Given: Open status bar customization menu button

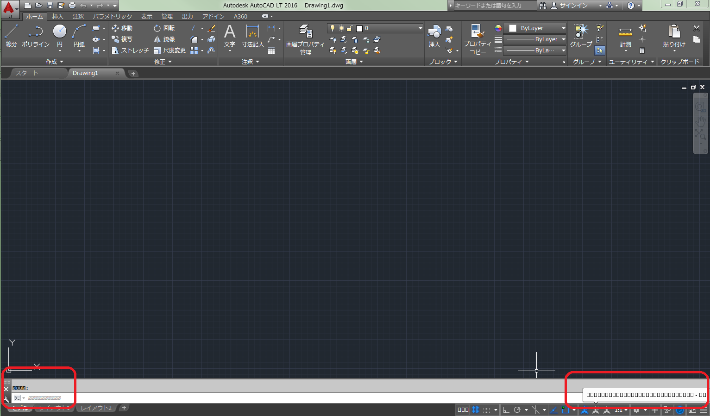Looking at the screenshot, I should 704,410.
